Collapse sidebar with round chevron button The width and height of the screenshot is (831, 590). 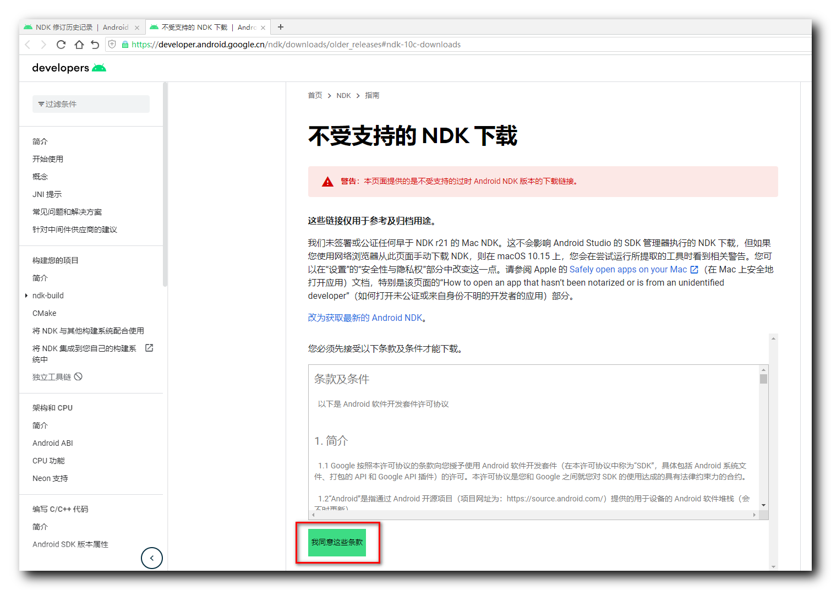coord(152,558)
